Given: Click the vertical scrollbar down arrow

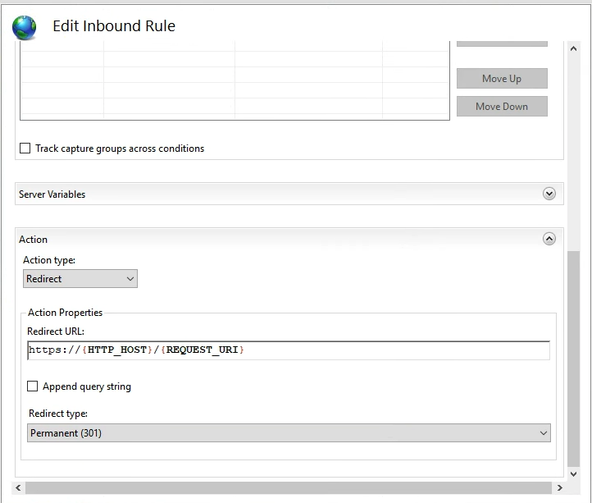Looking at the screenshot, I should [x=573, y=474].
